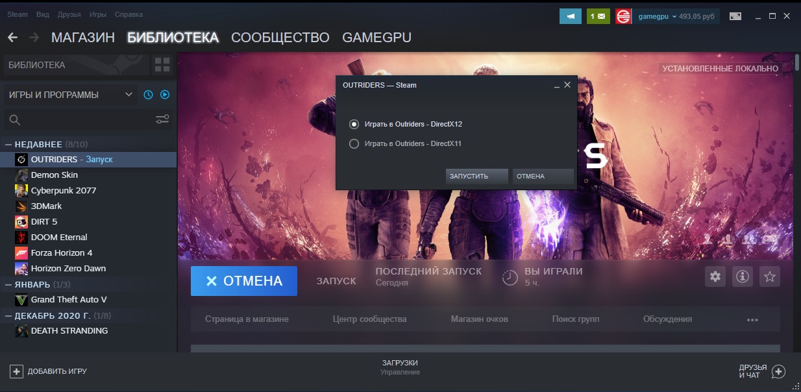Switch to Big Picture mode icon

[735, 16]
